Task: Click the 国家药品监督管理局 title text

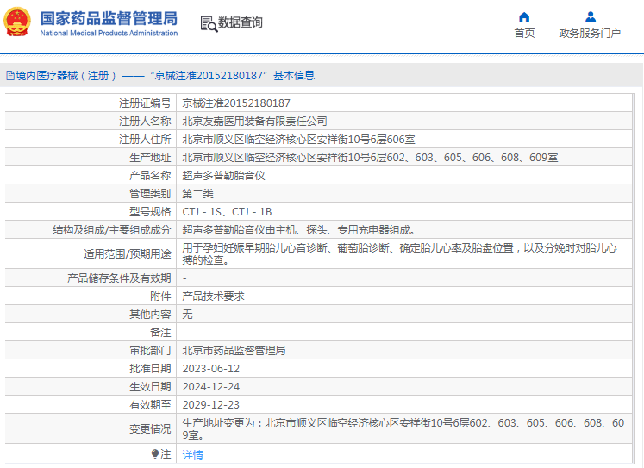Action: (109, 18)
